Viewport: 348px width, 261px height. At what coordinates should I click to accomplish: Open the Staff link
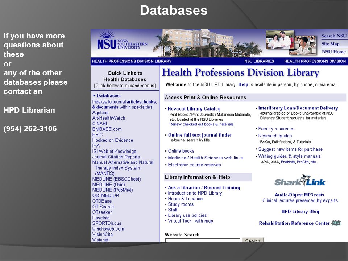point(173,210)
